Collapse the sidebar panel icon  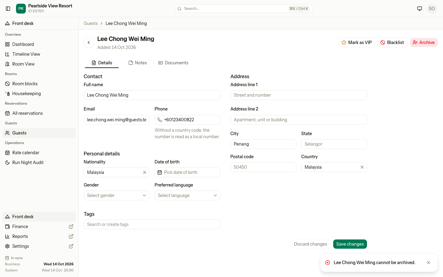8,9
